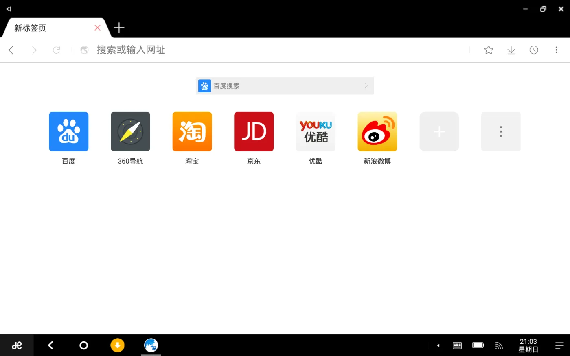Click the Baidu paw icon in search box
The height and width of the screenshot is (356, 570).
pos(205,86)
